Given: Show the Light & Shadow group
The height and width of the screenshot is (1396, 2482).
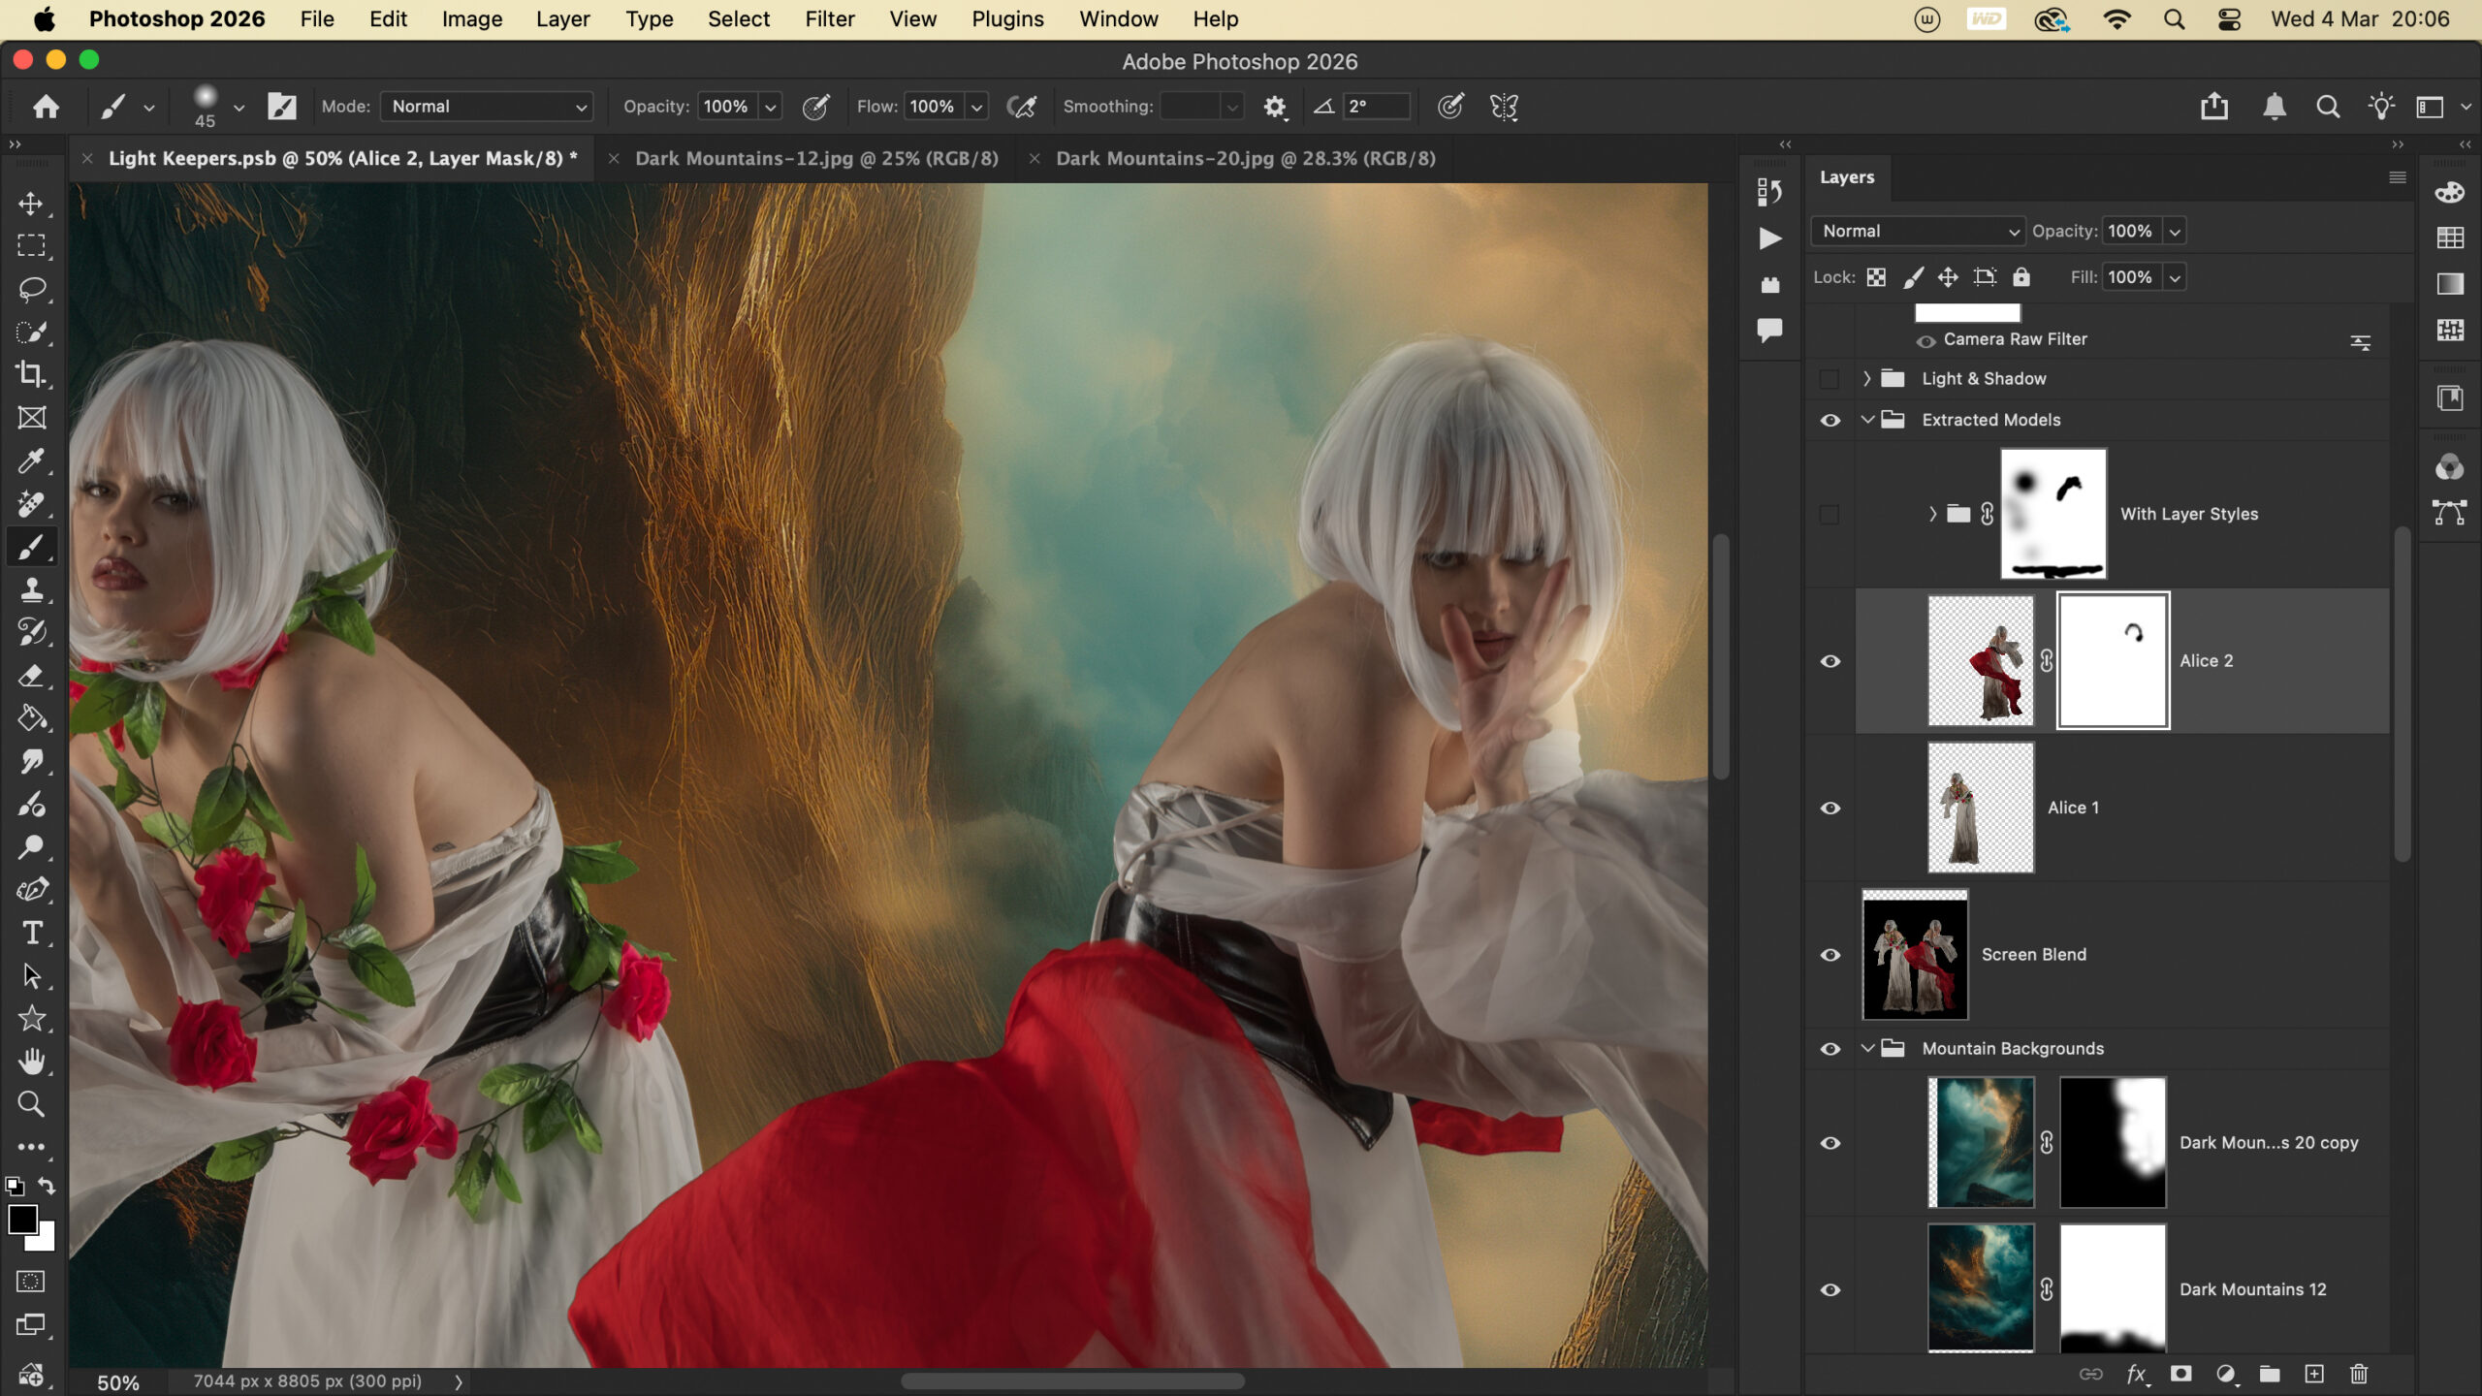Looking at the screenshot, I should (1830, 379).
